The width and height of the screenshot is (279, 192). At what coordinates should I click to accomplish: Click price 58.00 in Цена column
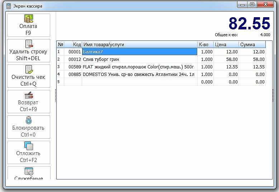(x=226, y=59)
